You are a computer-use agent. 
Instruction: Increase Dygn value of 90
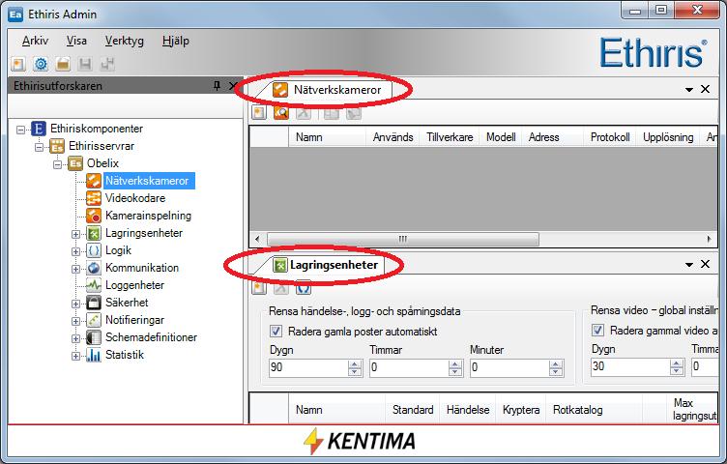(355, 364)
